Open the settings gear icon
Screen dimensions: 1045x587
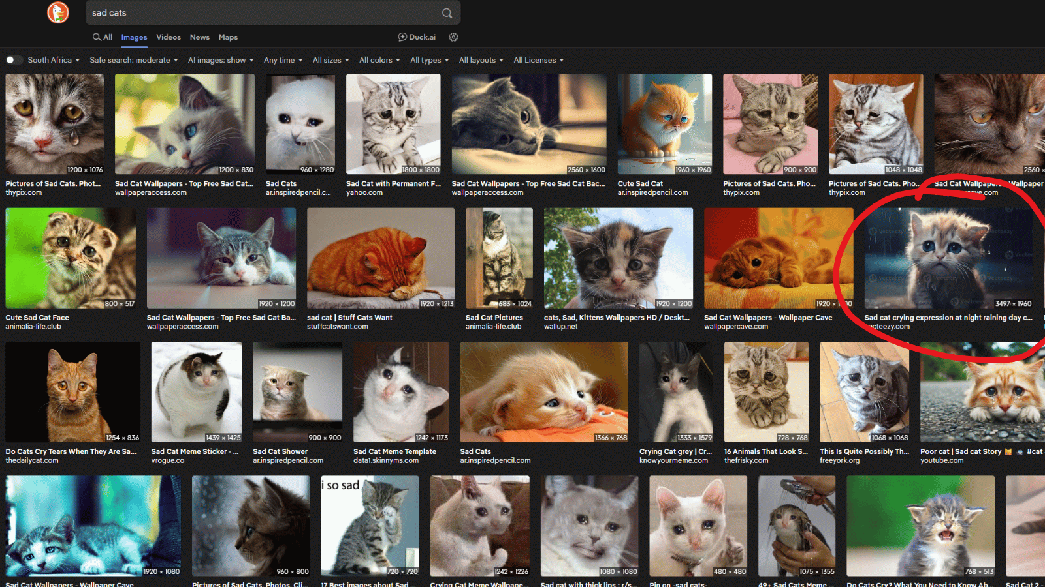pos(453,37)
